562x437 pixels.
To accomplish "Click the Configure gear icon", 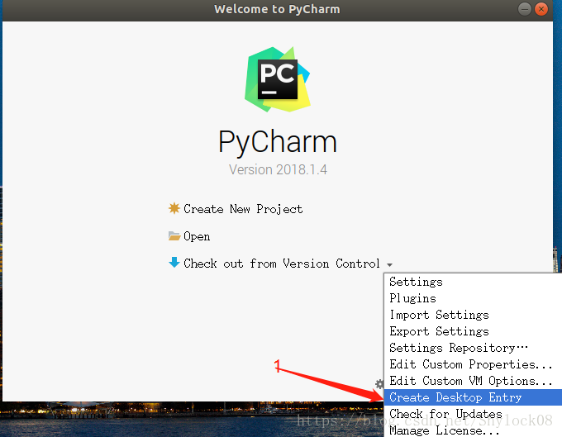I will [379, 384].
